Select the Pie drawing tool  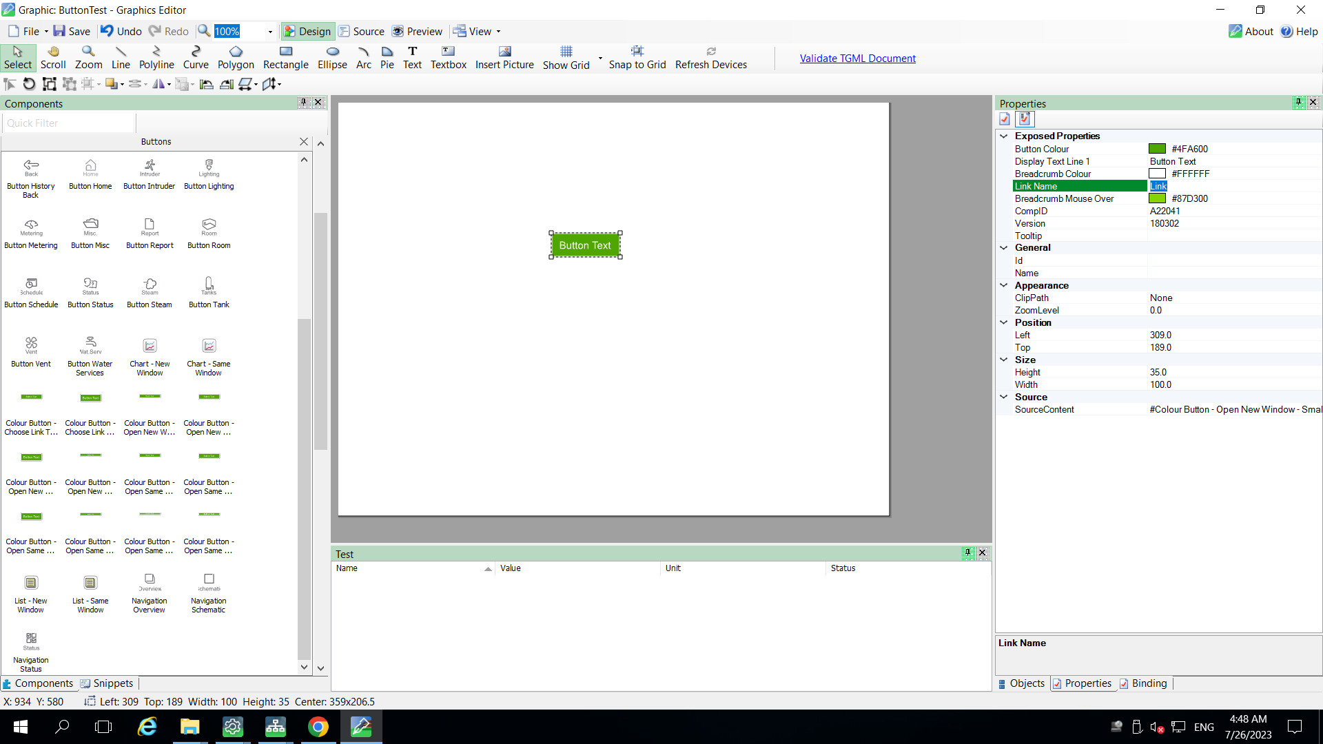(x=387, y=57)
